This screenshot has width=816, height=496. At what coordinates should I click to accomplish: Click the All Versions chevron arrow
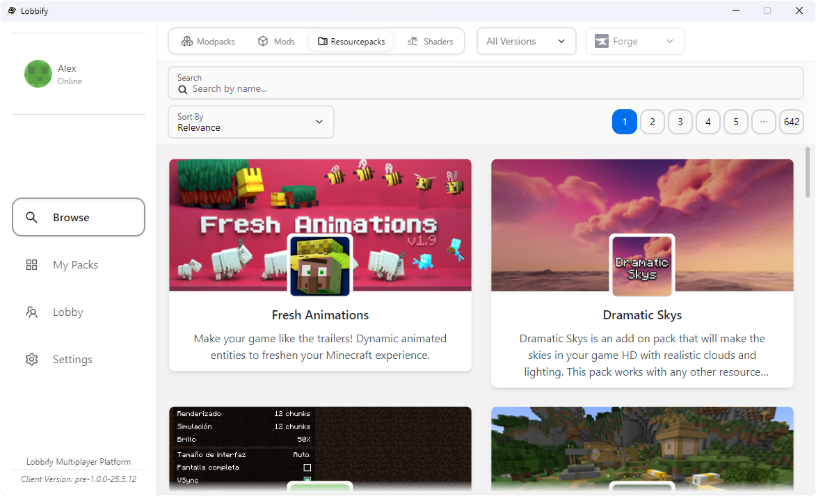561,41
